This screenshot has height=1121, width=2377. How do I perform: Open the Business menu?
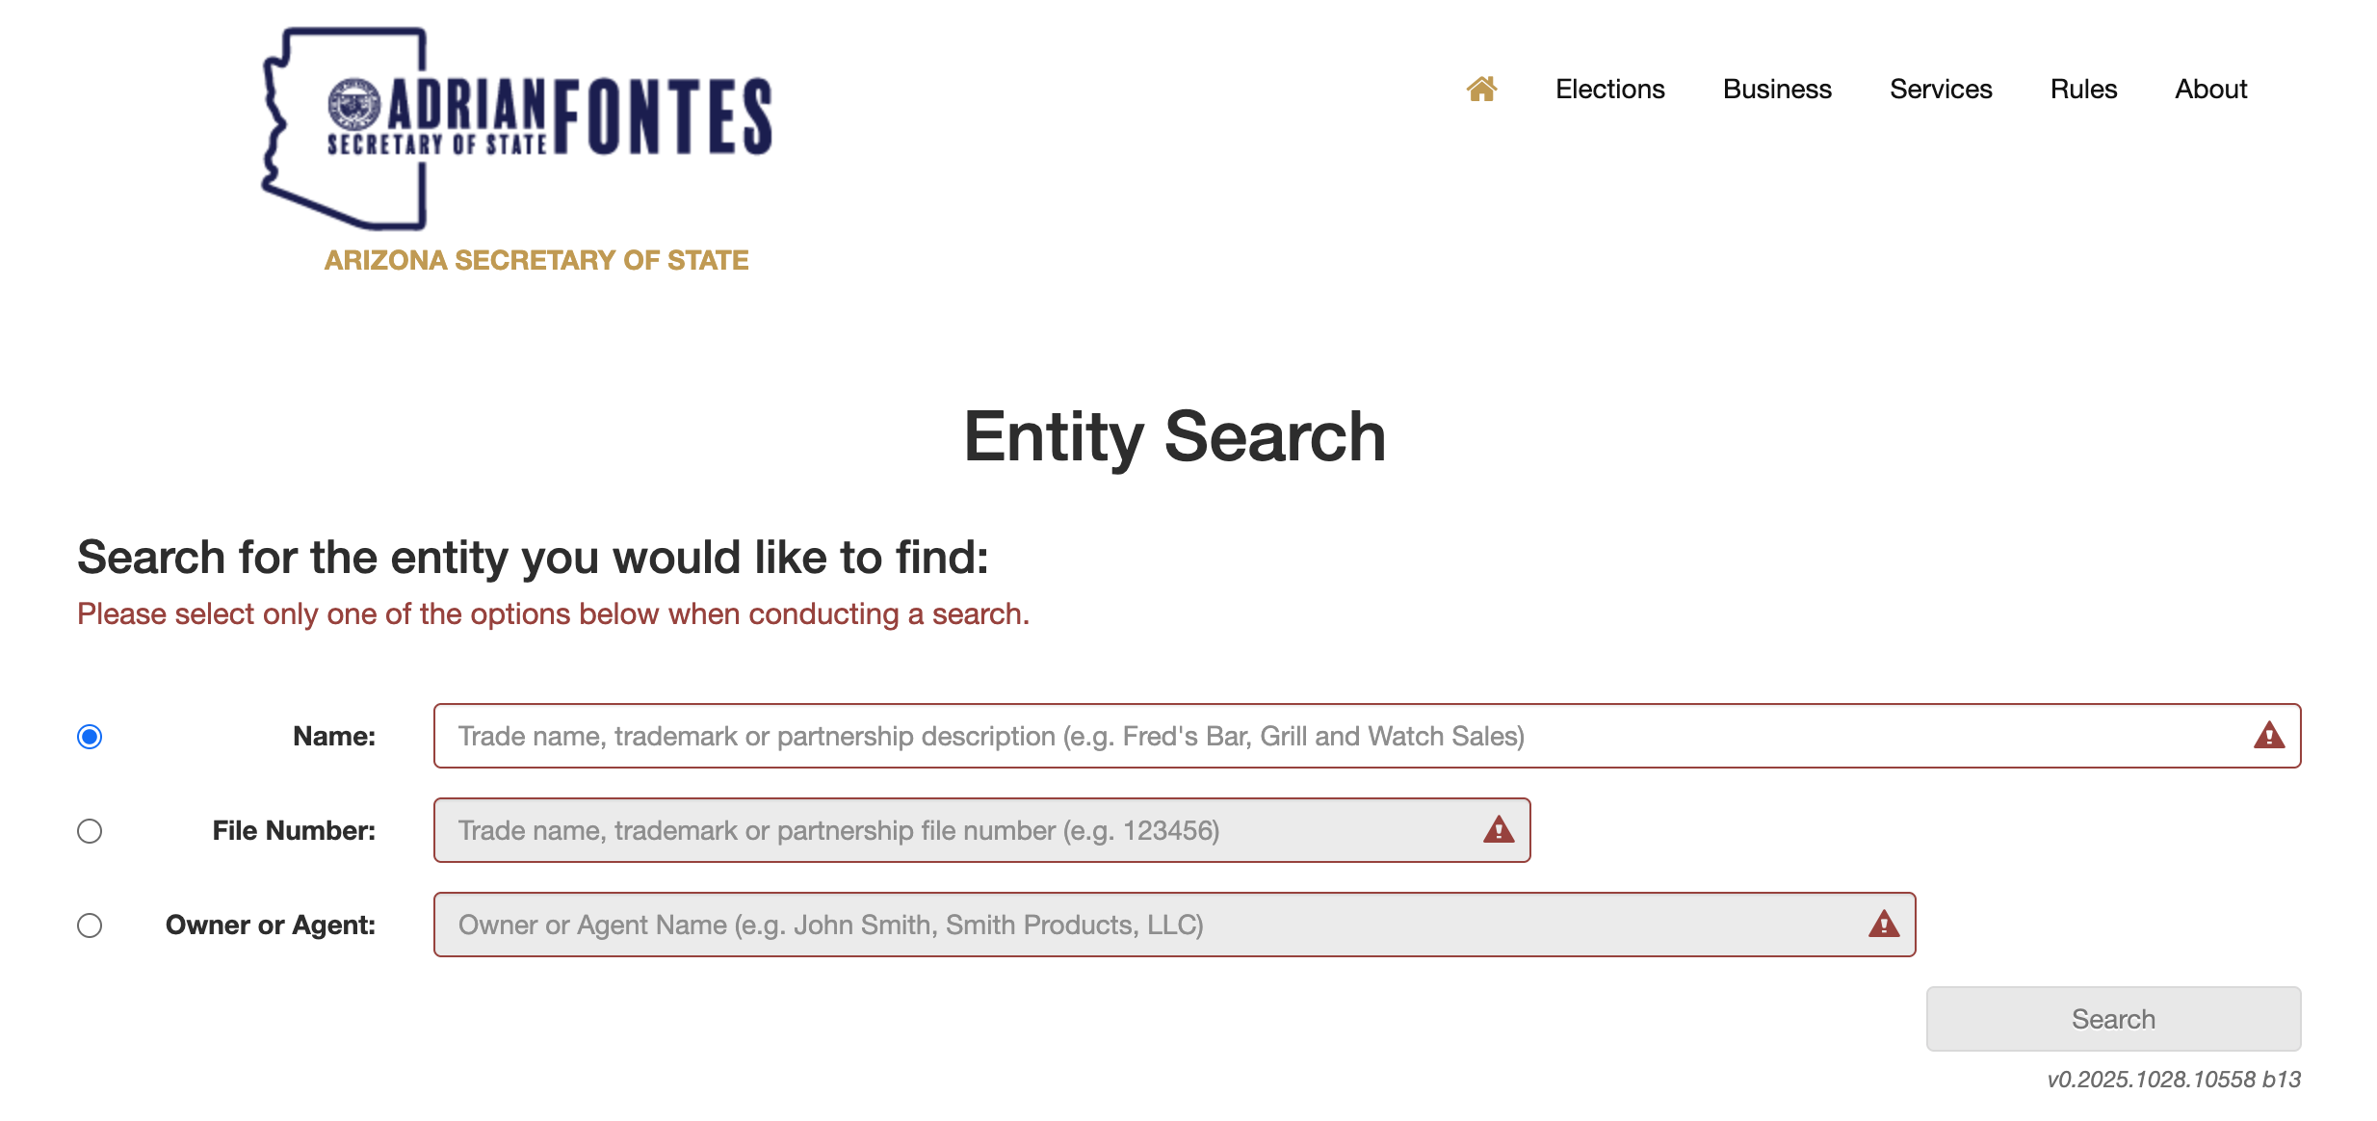coord(1777,89)
